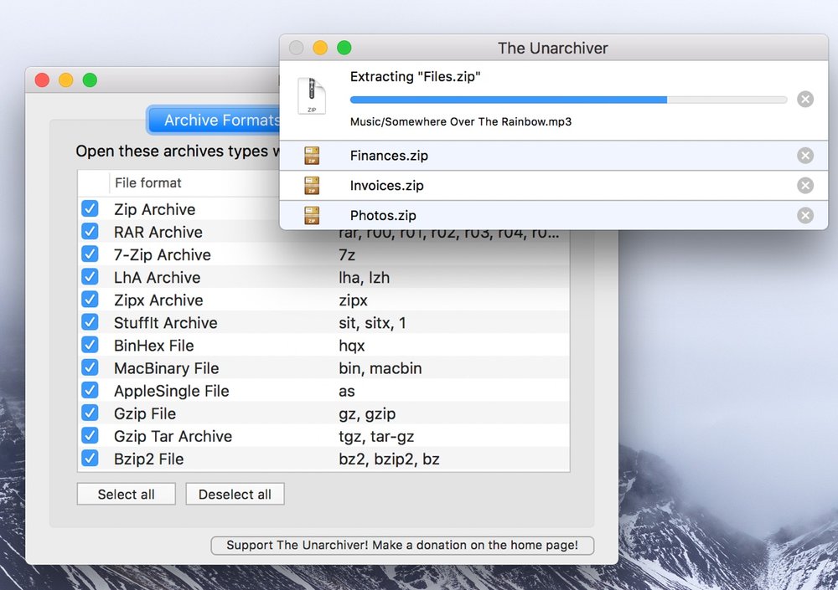Zoom The Unarchiver extraction window

pos(344,48)
